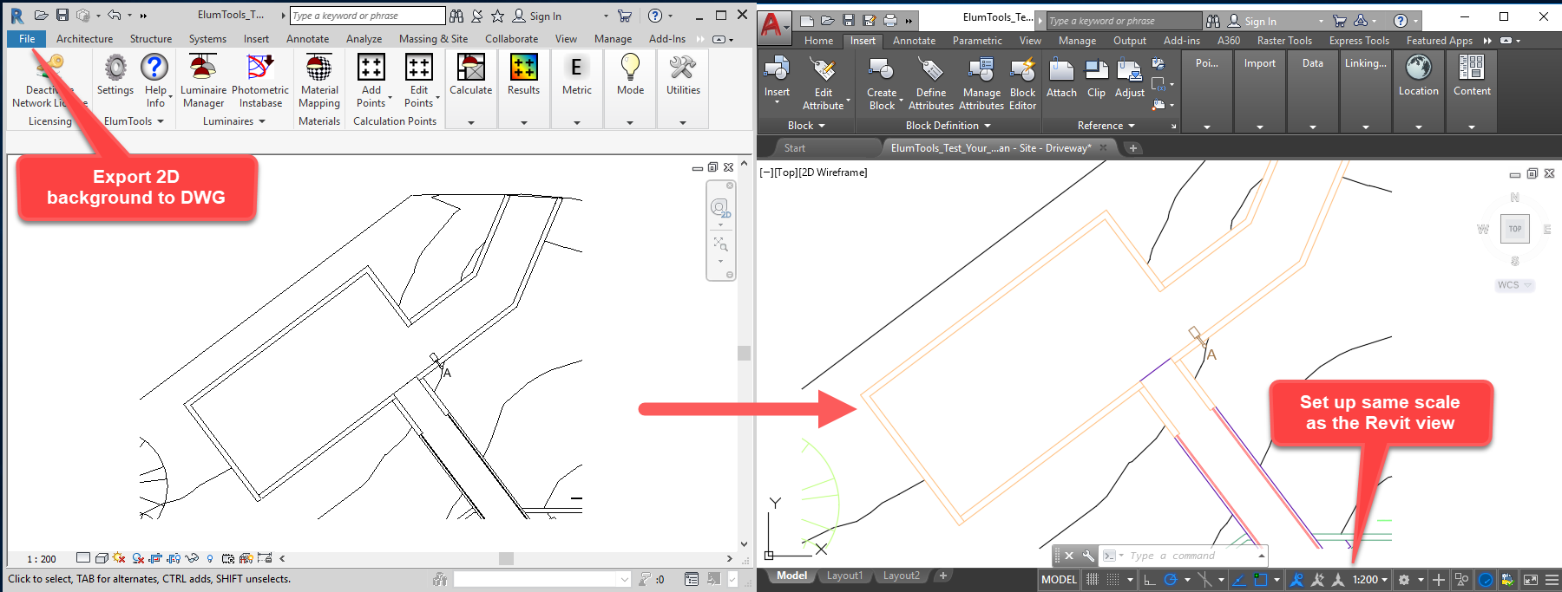Expand the Import panel dropdown arrow
Viewport: 1562px width, 592px height.
click(1260, 127)
